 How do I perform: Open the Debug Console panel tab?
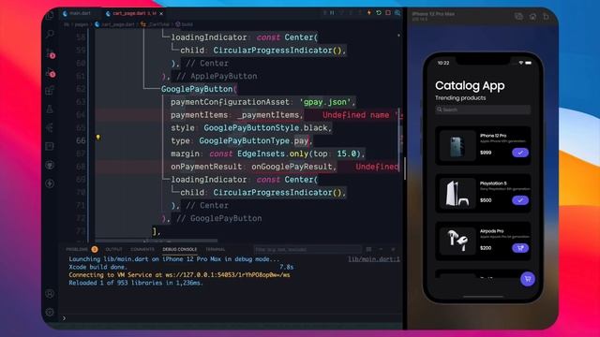click(x=179, y=250)
